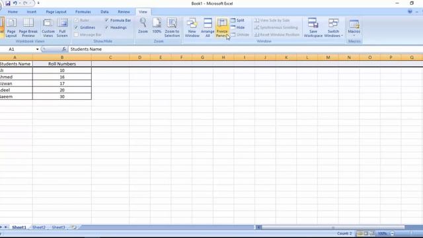The height and width of the screenshot is (238, 423).
Task: Insert a new worksheet tab
Action: [x=73, y=227]
